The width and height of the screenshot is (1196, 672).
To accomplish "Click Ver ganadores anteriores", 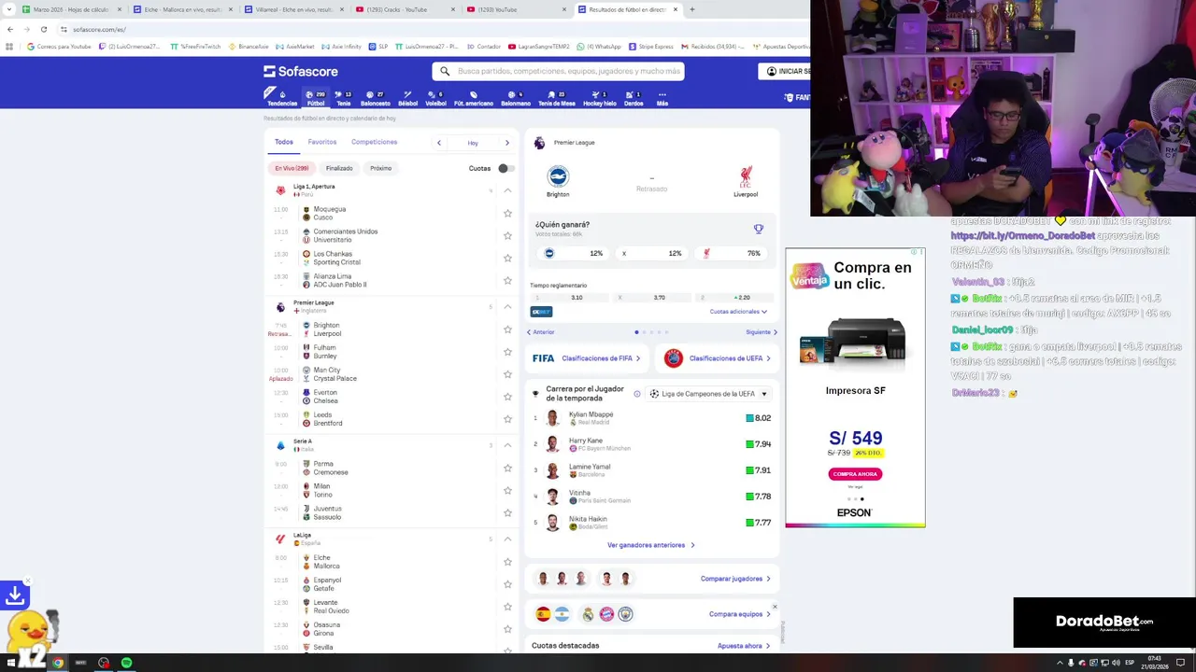I will pyautogui.click(x=651, y=545).
